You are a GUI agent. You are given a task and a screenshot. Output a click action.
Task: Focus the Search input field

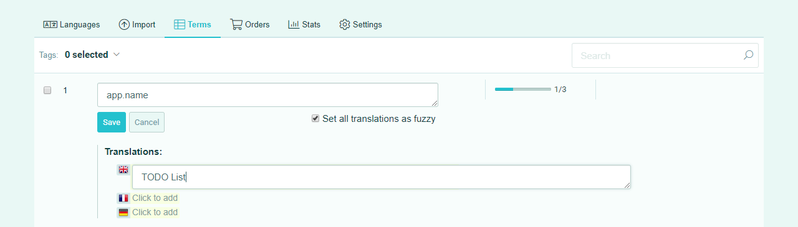tap(665, 55)
